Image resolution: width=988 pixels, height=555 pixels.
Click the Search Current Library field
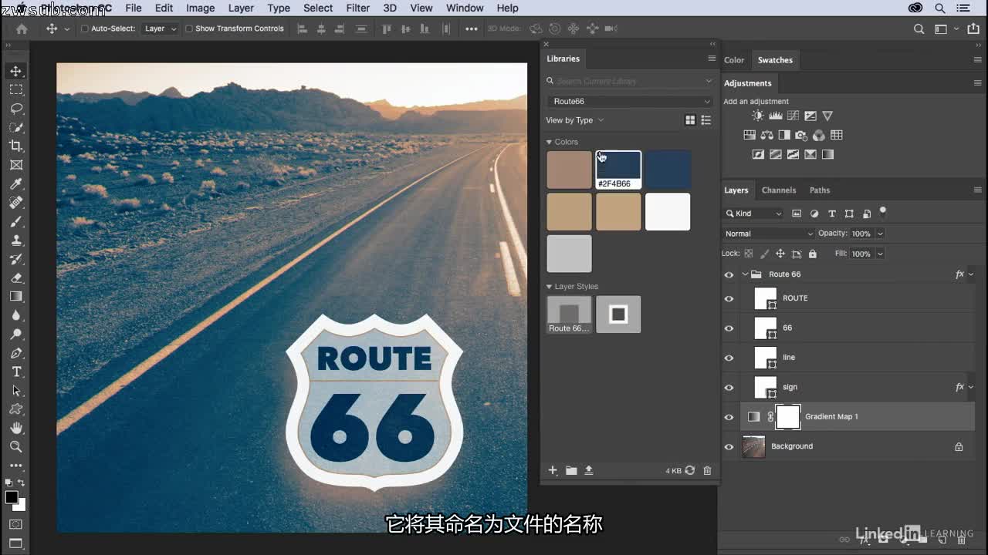click(x=631, y=81)
